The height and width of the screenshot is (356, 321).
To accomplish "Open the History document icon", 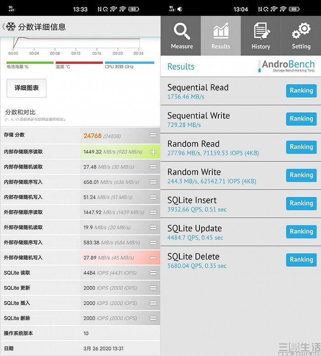I will (261, 31).
